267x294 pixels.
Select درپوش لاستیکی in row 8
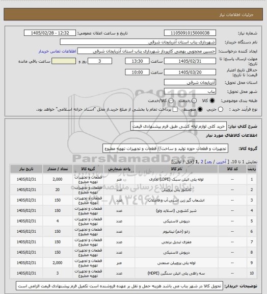176,252
